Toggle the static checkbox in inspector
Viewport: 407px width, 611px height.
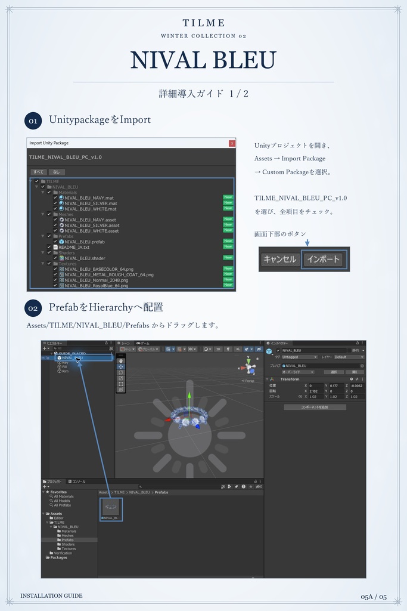point(349,350)
